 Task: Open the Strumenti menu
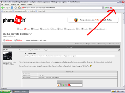click(x=30, y=4)
